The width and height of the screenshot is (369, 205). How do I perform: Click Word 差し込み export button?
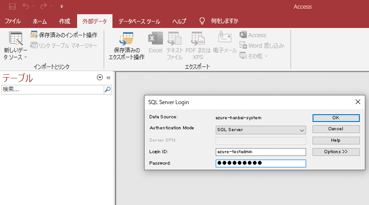(x=262, y=45)
